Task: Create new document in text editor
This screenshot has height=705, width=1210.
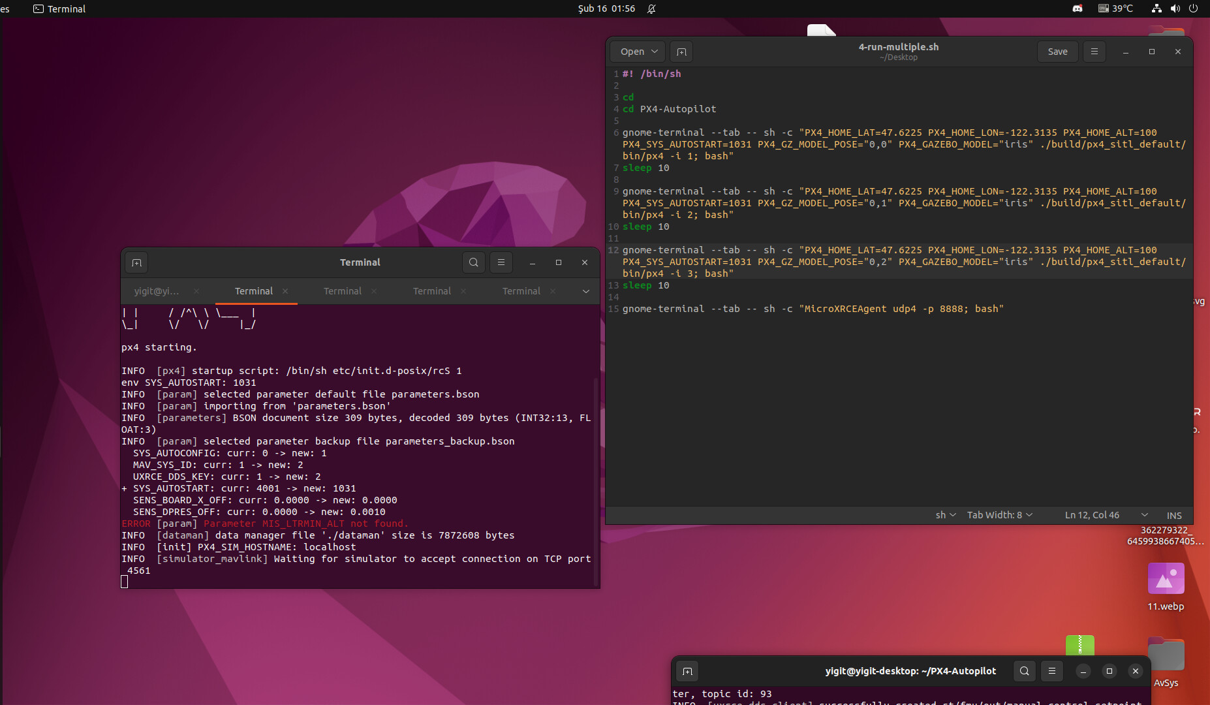Action: click(x=681, y=52)
